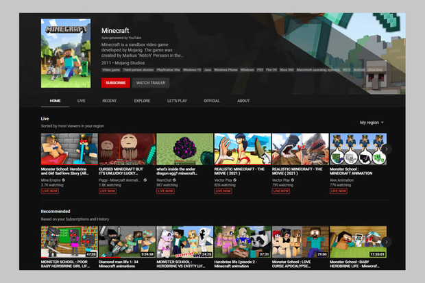Open the Let's Play tab
This screenshot has width=425, height=283.
coord(178,101)
